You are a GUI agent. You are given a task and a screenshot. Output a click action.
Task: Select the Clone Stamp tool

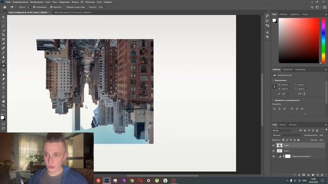pyautogui.click(x=4, y=57)
